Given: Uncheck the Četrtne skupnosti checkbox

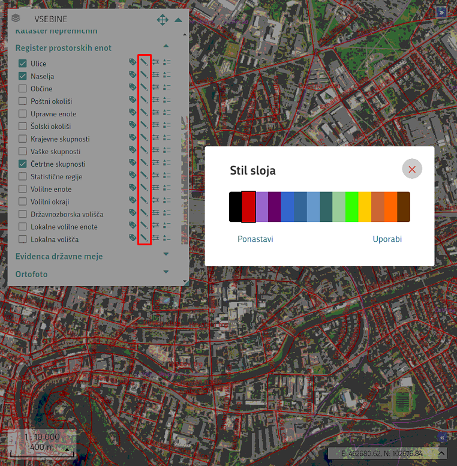Looking at the screenshot, I should coord(23,164).
